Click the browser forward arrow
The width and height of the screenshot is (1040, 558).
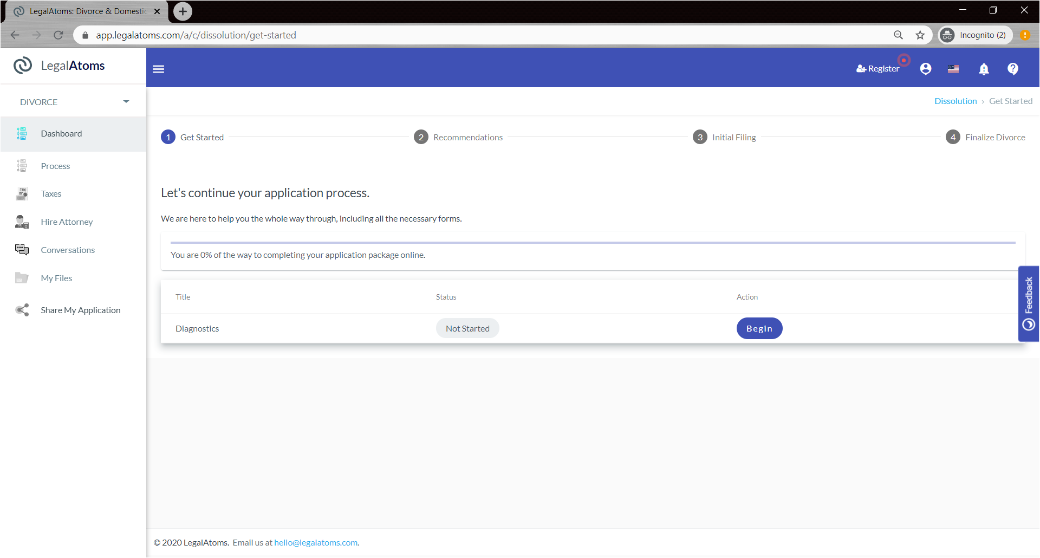point(37,35)
